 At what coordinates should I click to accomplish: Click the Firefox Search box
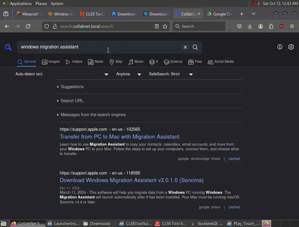coord(199,26)
